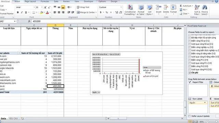
Task: Increase font size with Grow Font
Action: coord(45,7)
